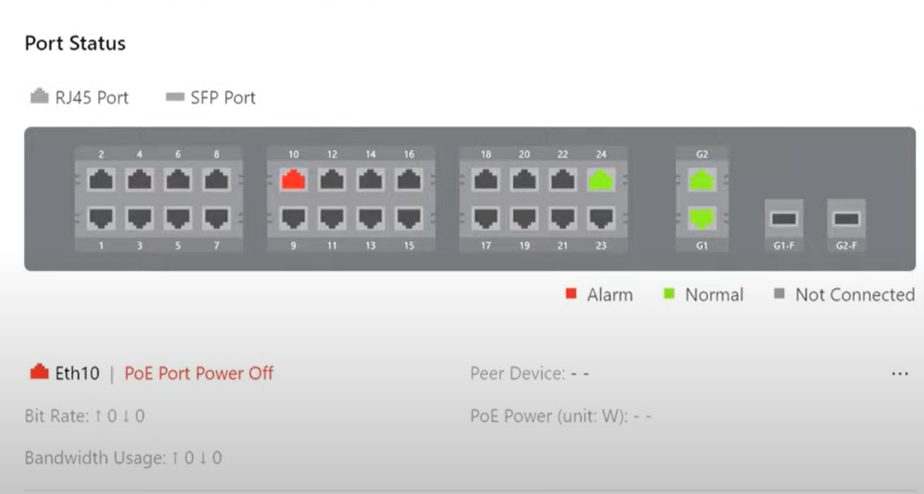Select the green G1 uplink port
Screen dimensions: 924x494
tap(702, 218)
